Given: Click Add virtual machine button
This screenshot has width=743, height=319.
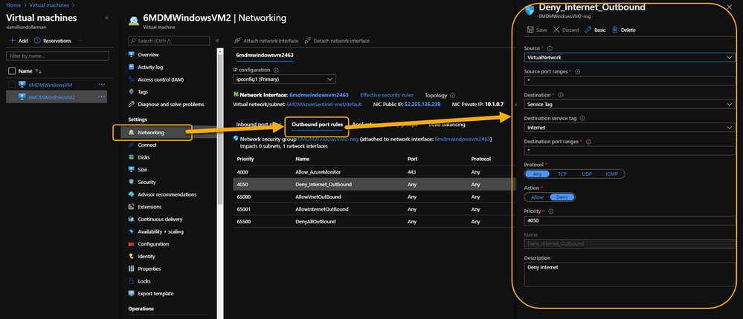Looking at the screenshot, I should pos(19,41).
